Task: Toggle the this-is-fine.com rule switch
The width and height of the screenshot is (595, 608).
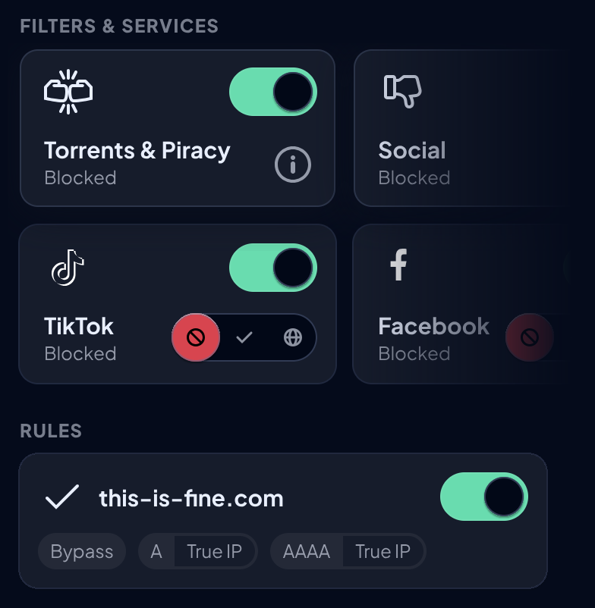Action: [x=484, y=497]
